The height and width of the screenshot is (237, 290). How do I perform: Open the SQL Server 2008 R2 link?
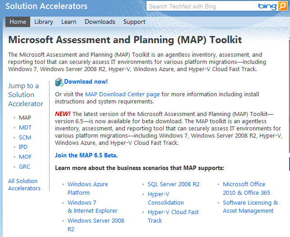[x=173, y=184]
